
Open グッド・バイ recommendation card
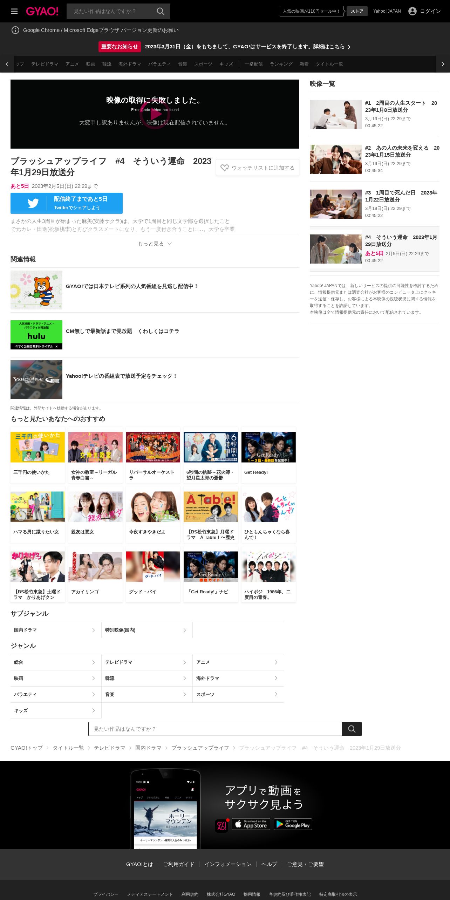153,574
